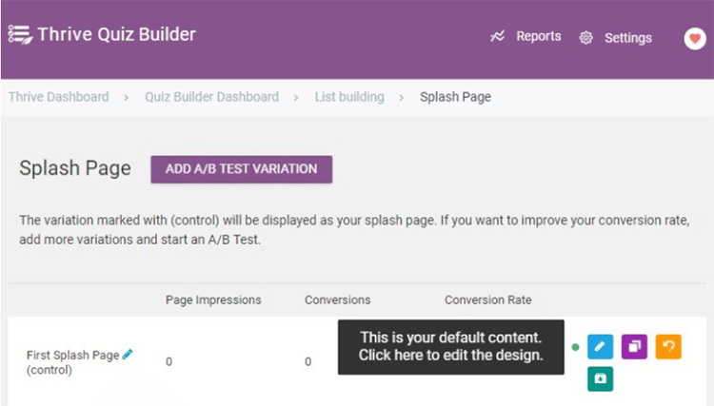
Task: Click the Settings gear icon
Action: click(586, 38)
